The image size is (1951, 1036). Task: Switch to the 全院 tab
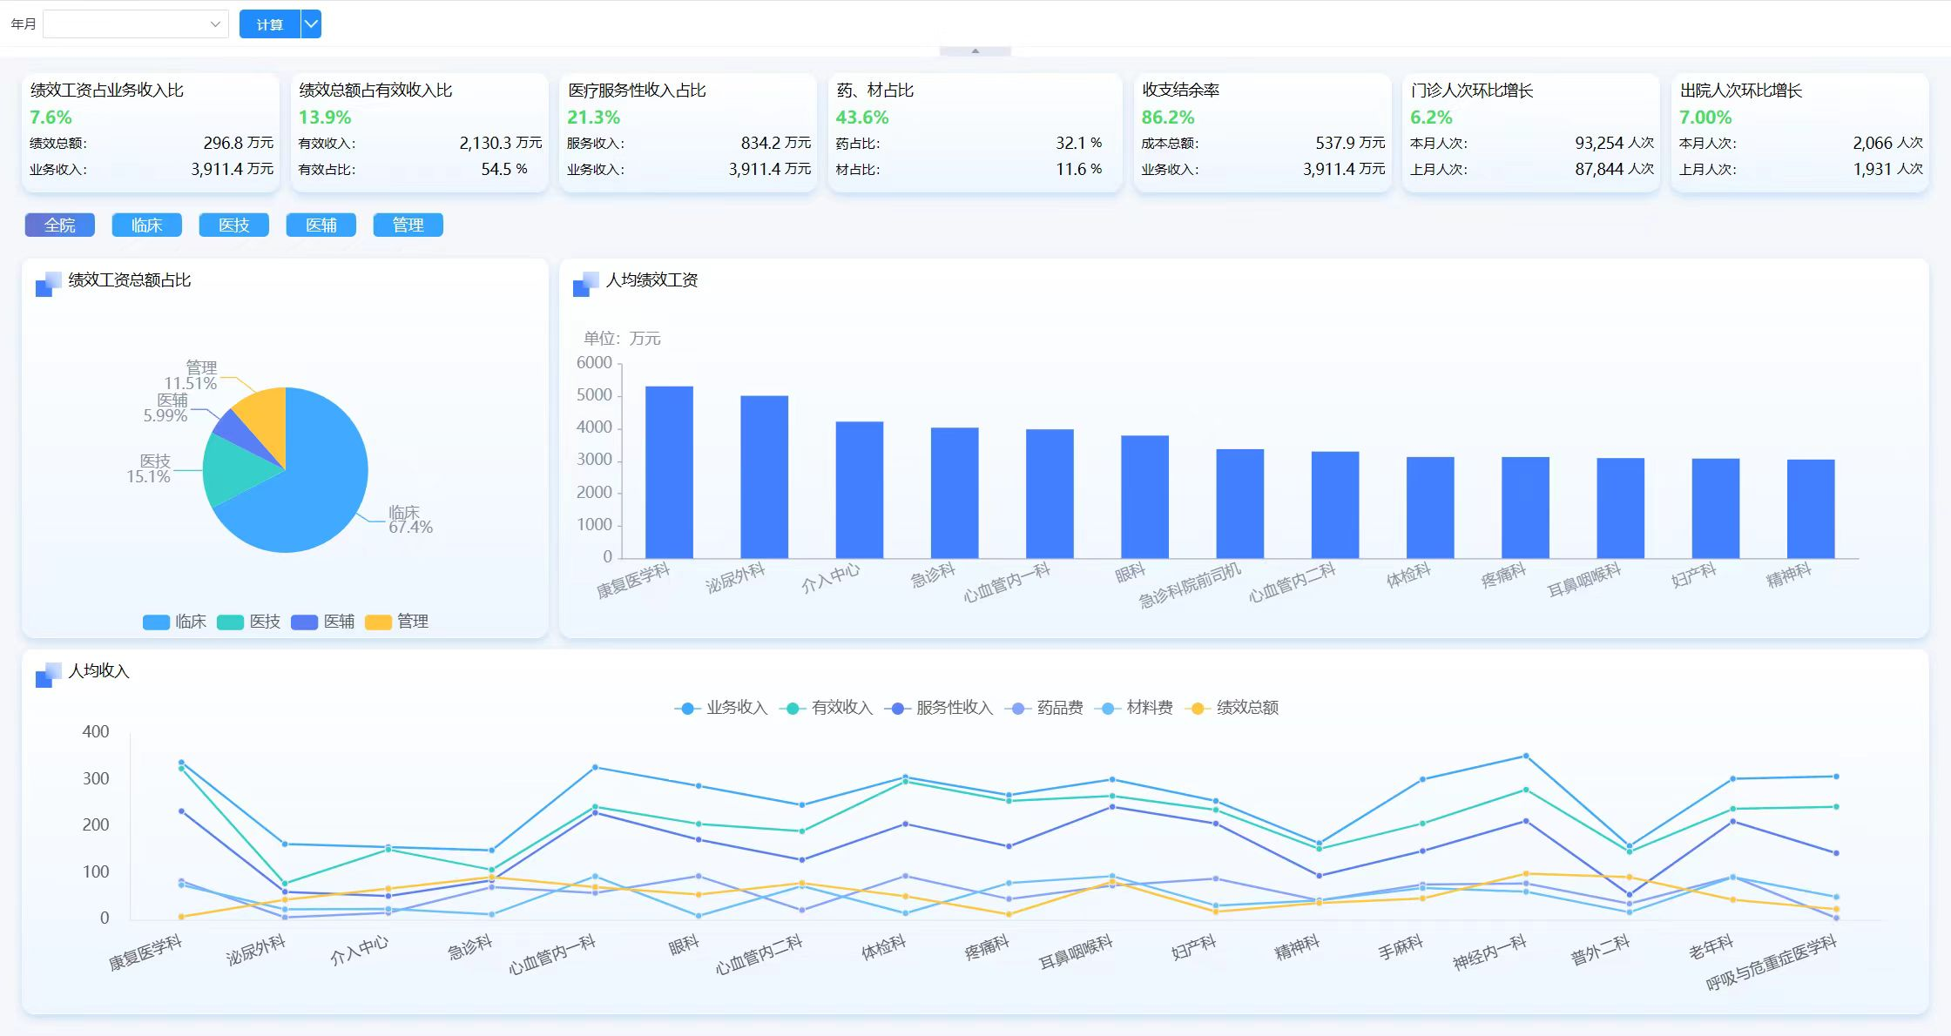coord(59,225)
